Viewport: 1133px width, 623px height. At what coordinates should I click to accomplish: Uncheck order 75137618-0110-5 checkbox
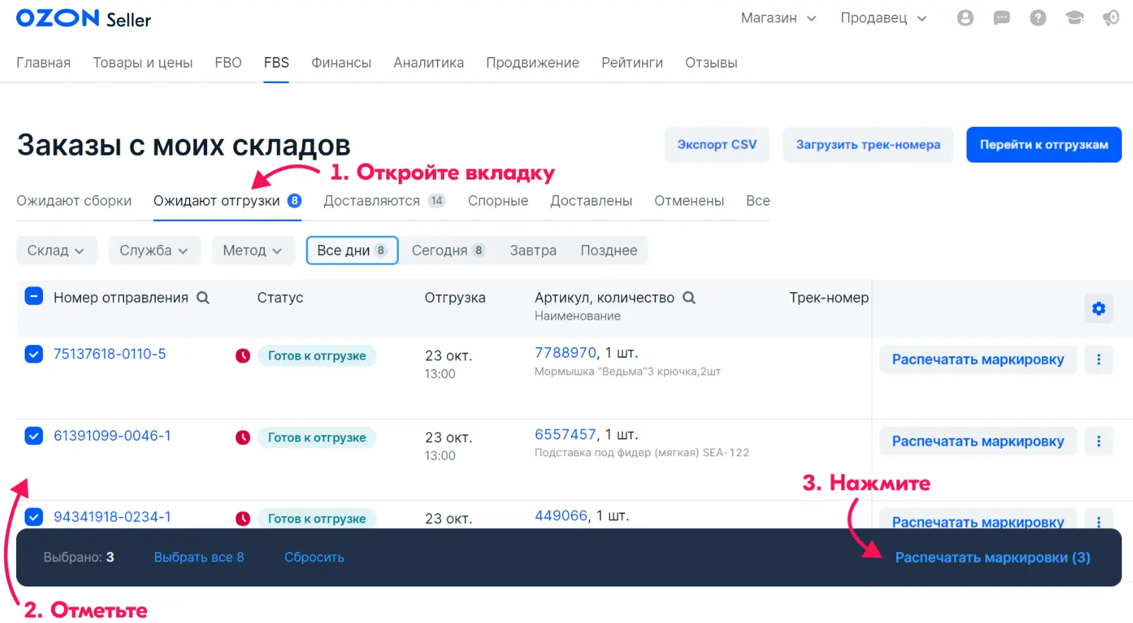pyautogui.click(x=34, y=354)
